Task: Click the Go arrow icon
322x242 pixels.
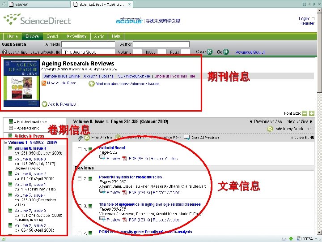Action: [226, 52]
